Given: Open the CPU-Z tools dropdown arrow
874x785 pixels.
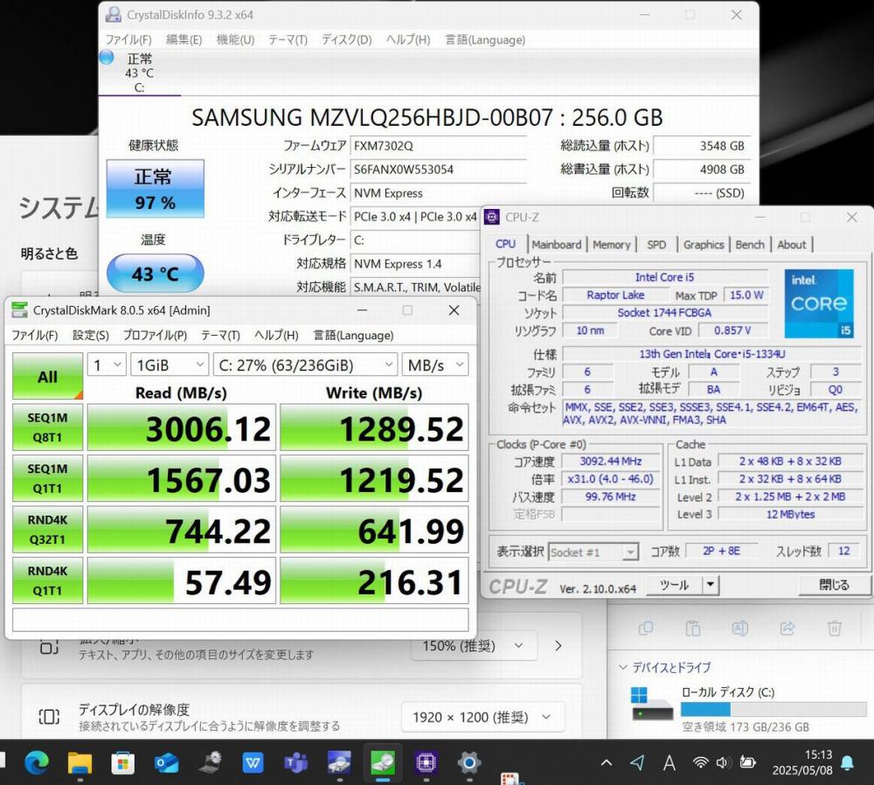Looking at the screenshot, I should pyautogui.click(x=710, y=585).
